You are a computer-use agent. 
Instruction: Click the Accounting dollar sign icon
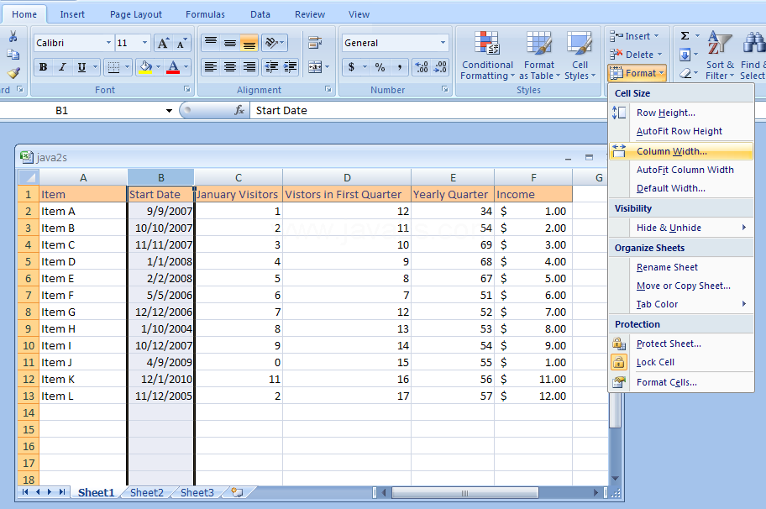351,67
